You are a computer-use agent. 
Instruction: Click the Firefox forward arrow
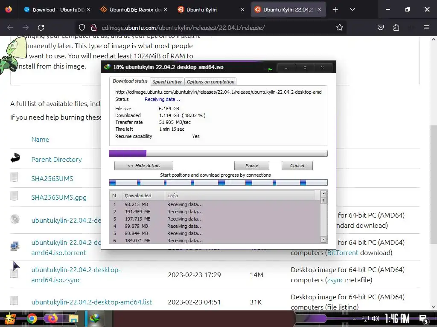click(x=26, y=28)
